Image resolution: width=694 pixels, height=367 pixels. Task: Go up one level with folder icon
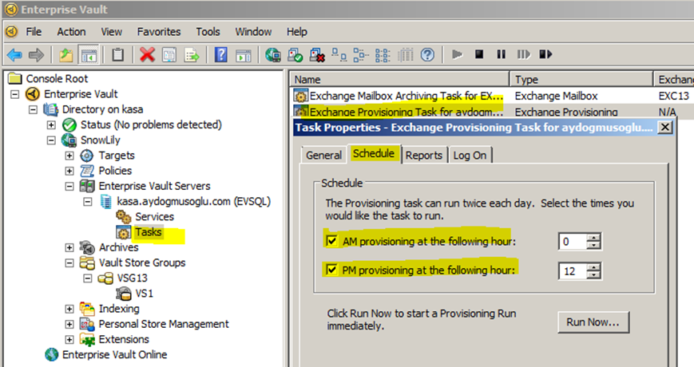(x=66, y=55)
